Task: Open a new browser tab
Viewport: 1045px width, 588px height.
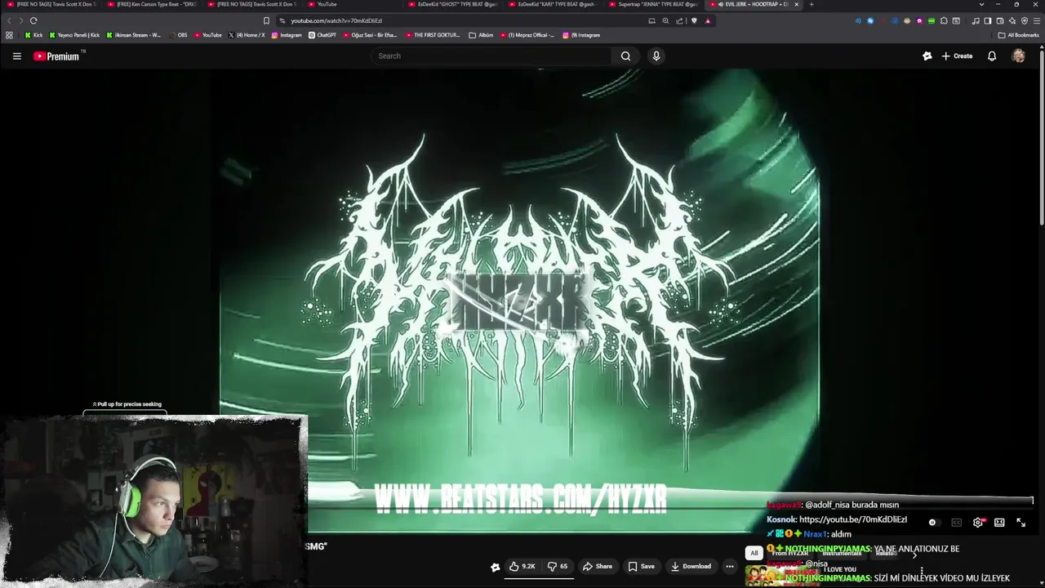Action: pyautogui.click(x=811, y=4)
